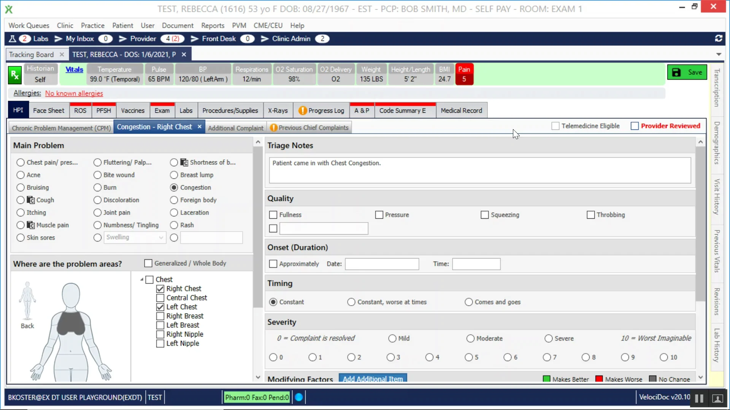The height and width of the screenshot is (410, 730).
Task: Click the Save button
Action: tap(687, 72)
